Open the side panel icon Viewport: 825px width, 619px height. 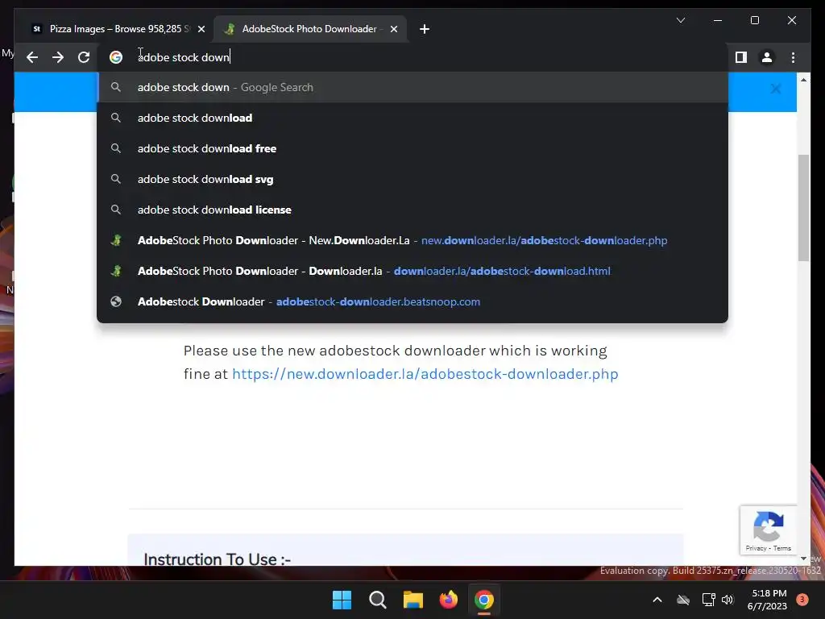click(x=741, y=57)
